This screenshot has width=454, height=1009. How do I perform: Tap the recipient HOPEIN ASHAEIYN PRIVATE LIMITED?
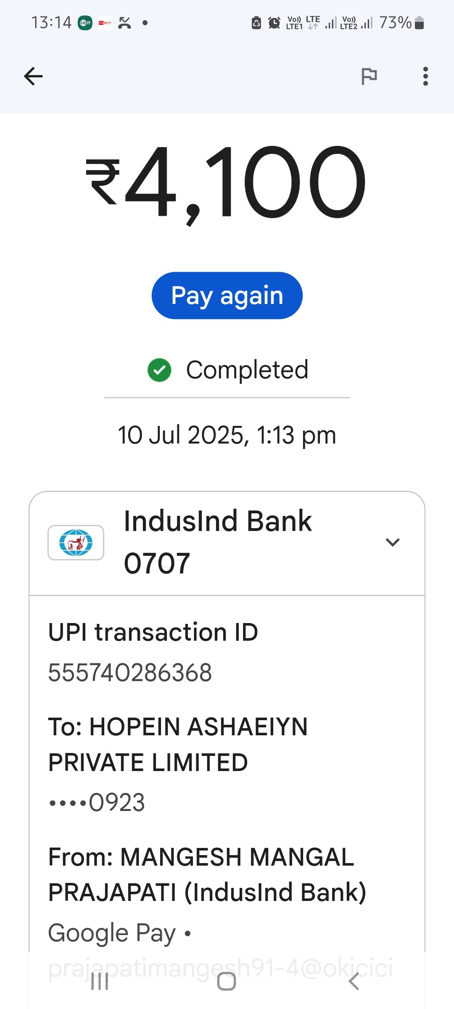[178, 744]
